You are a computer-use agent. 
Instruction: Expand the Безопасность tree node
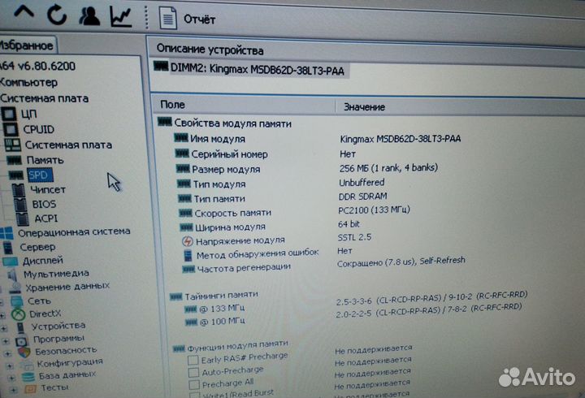point(7,353)
